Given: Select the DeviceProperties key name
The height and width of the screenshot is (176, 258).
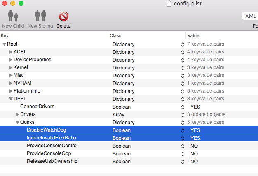Looking at the screenshot, I should click(x=33, y=60).
